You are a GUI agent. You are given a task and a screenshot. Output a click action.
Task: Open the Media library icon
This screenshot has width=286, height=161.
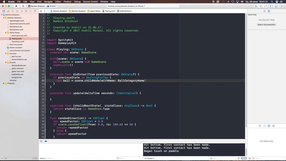273,126
